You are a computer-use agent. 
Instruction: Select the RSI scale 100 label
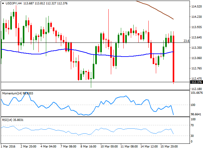193,119
